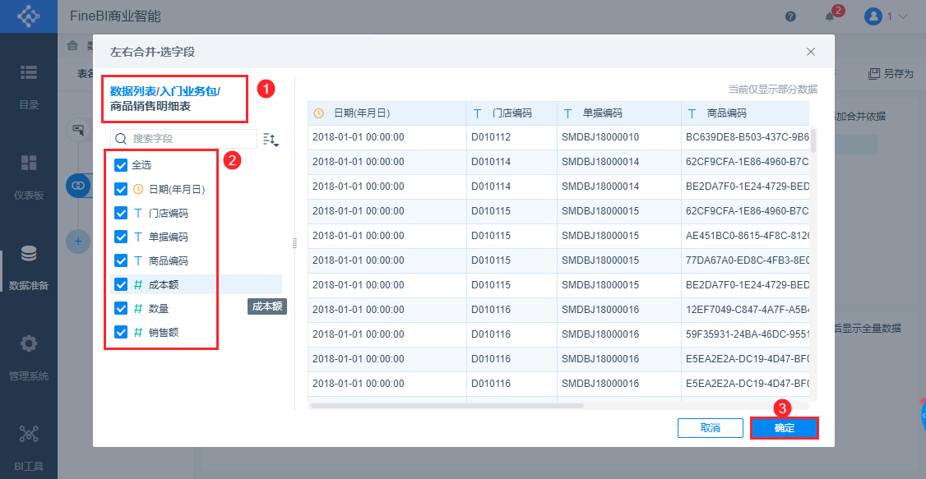Uncheck the 数量 field
Viewport: 926px width, 479px height.
pos(121,308)
